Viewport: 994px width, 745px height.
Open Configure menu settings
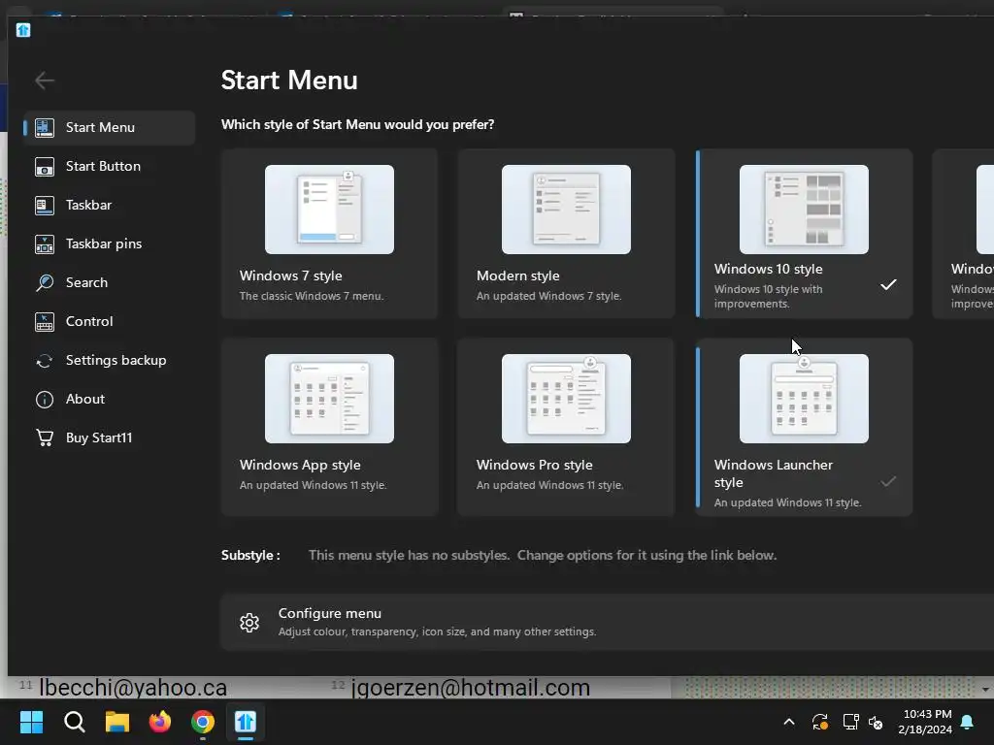pos(608,622)
